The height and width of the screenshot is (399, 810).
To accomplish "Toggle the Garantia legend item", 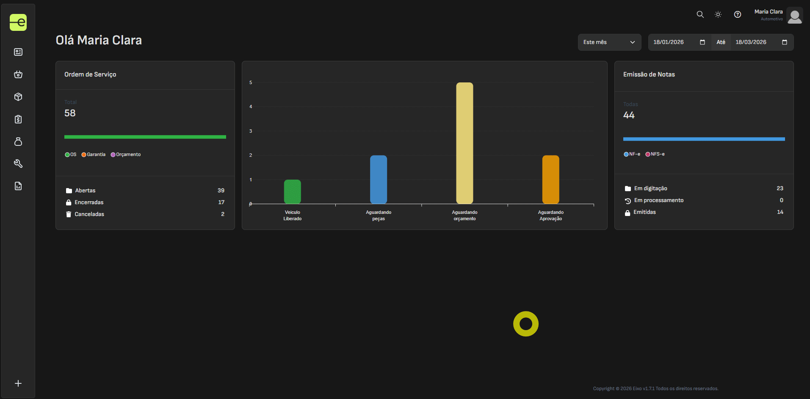I will pos(94,155).
